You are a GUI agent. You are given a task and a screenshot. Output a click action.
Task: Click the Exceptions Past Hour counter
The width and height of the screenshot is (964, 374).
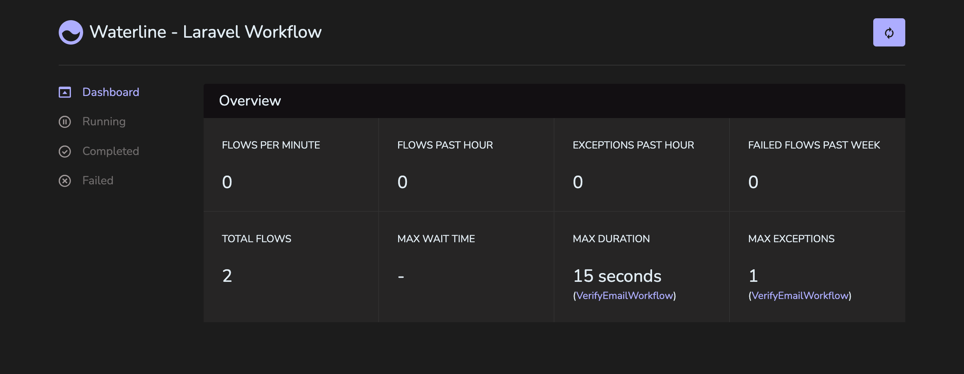(x=577, y=182)
